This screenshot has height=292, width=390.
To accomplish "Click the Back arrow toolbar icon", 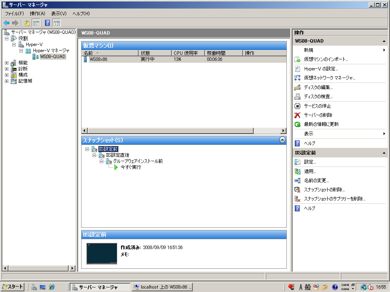I will point(6,23).
